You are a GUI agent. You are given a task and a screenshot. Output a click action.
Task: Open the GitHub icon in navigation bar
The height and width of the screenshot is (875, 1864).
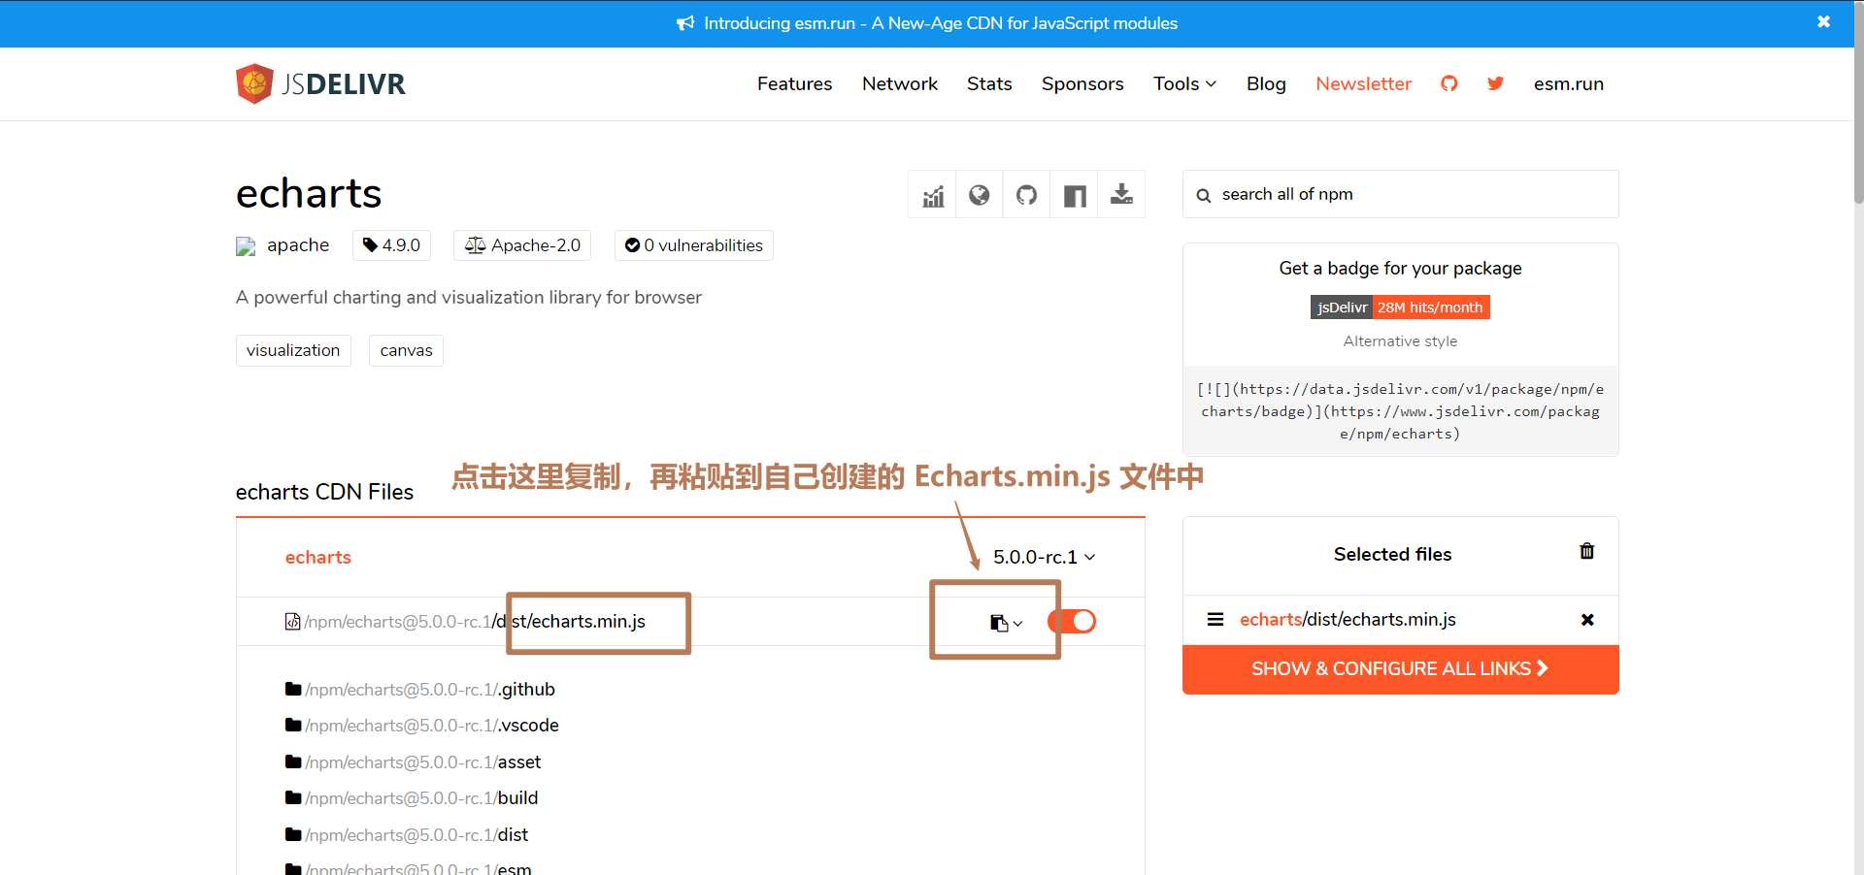tap(1448, 83)
